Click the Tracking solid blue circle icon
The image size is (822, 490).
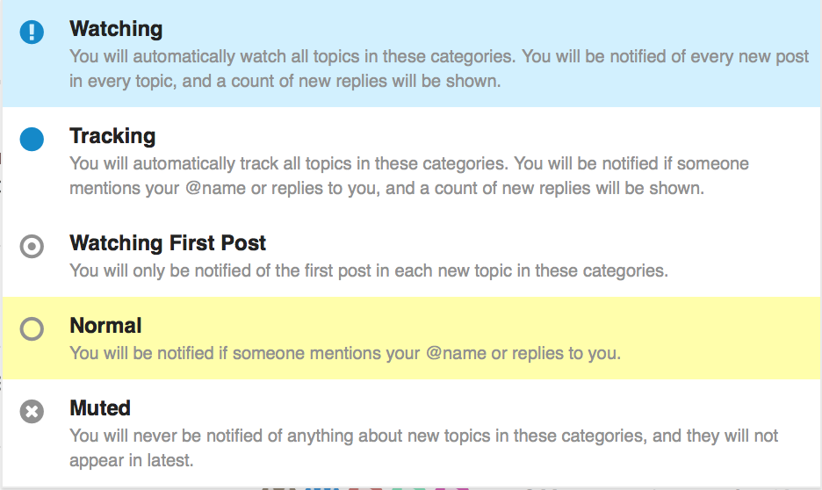coord(32,140)
